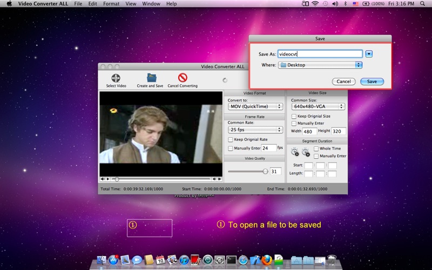Check Manually Enter under Video Size

point(294,124)
